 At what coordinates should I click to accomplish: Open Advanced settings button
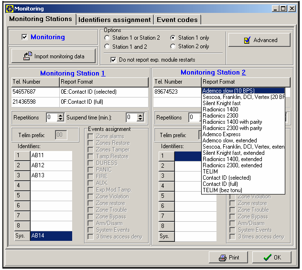(259, 40)
